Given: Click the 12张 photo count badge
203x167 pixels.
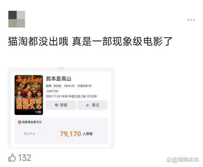Looking at the screenshot, I should coord(38,112).
